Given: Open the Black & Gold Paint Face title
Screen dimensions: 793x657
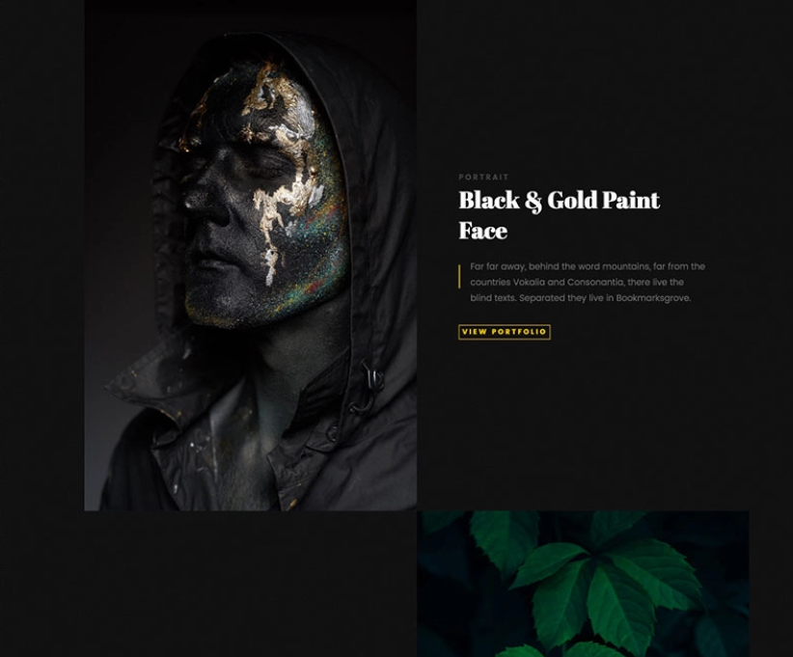Looking at the screenshot, I should pos(559,215).
